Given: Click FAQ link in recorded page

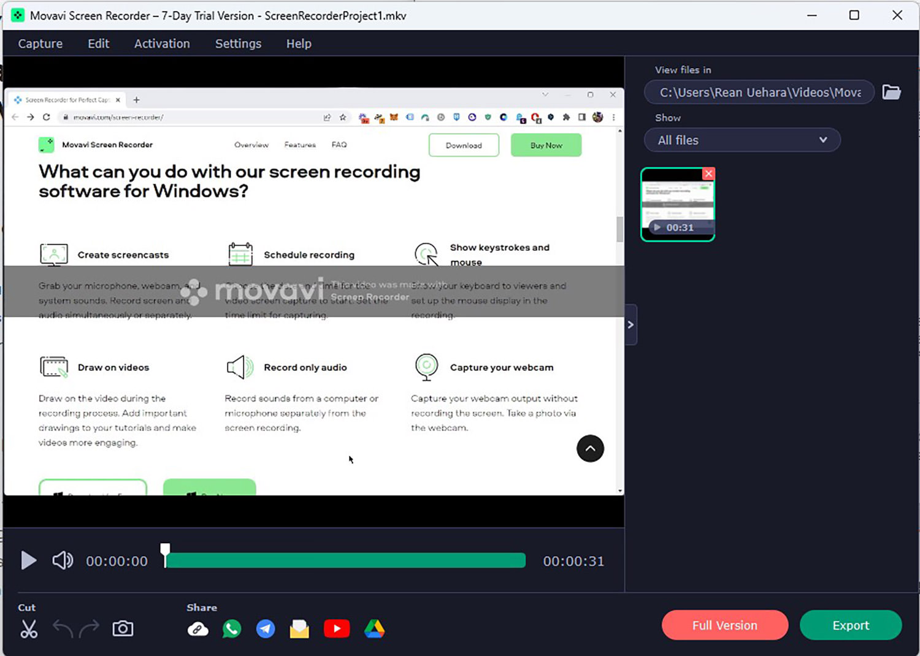Looking at the screenshot, I should [x=339, y=145].
